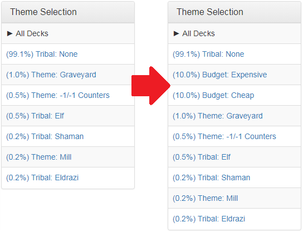Open Tribal: None link in left panel
This screenshot has width=303, height=232.
click(42, 54)
